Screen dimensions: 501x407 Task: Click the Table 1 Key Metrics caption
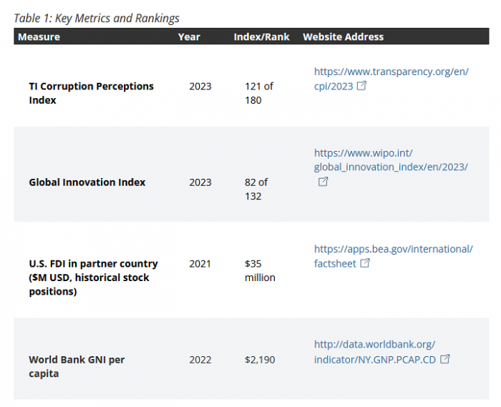(x=97, y=18)
